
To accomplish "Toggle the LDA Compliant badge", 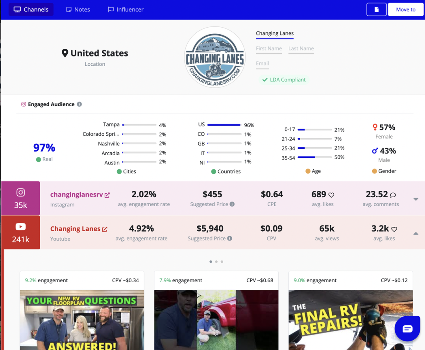I will pos(284,80).
